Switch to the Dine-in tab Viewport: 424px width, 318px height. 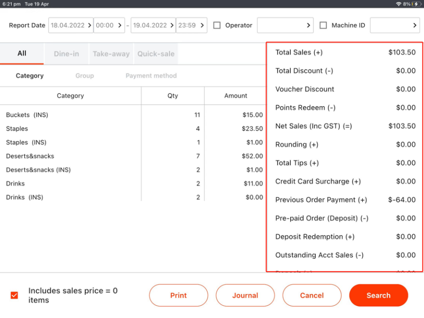(x=66, y=54)
